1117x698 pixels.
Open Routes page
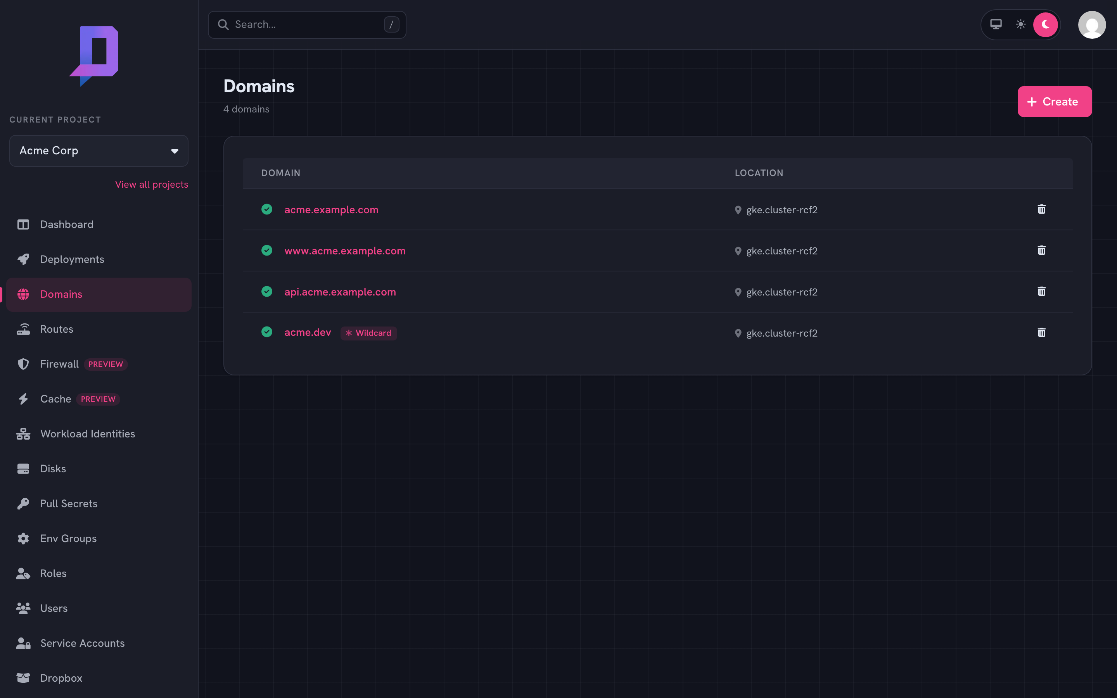[99, 329]
